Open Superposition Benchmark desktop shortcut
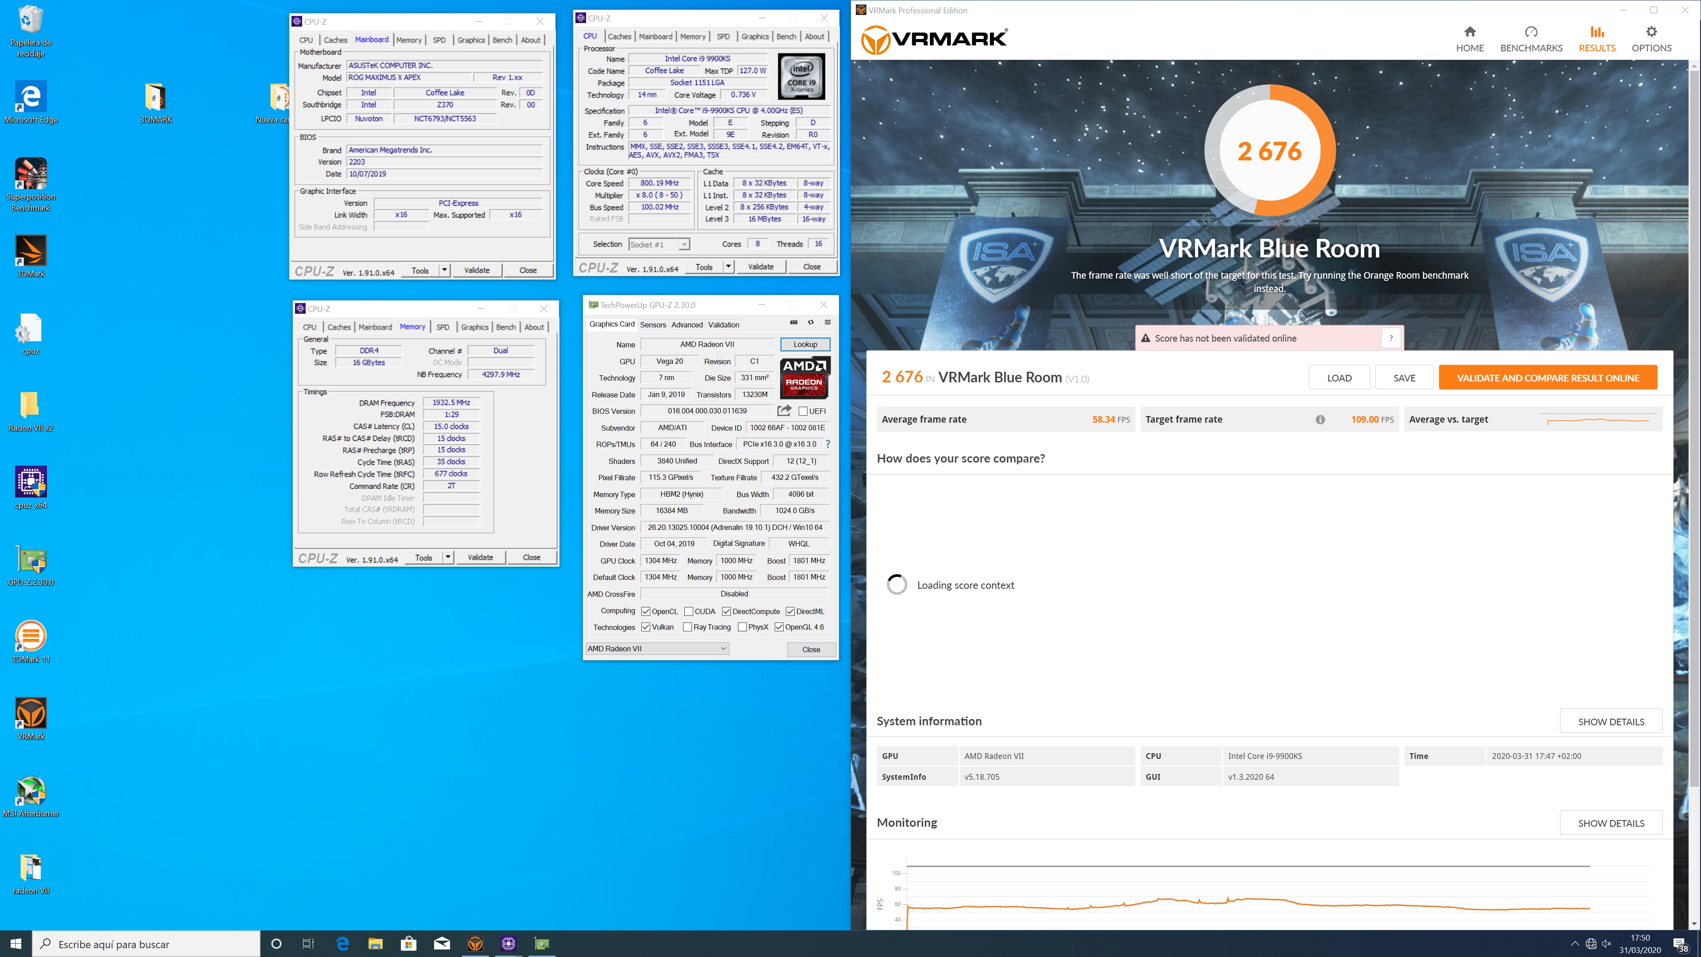Screen dimensions: 1701x957 [31, 185]
